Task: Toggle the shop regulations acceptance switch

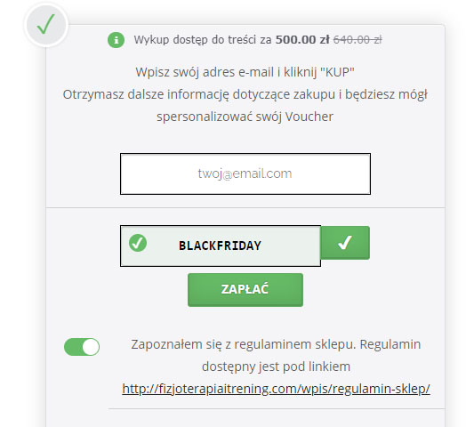Action: [x=82, y=347]
